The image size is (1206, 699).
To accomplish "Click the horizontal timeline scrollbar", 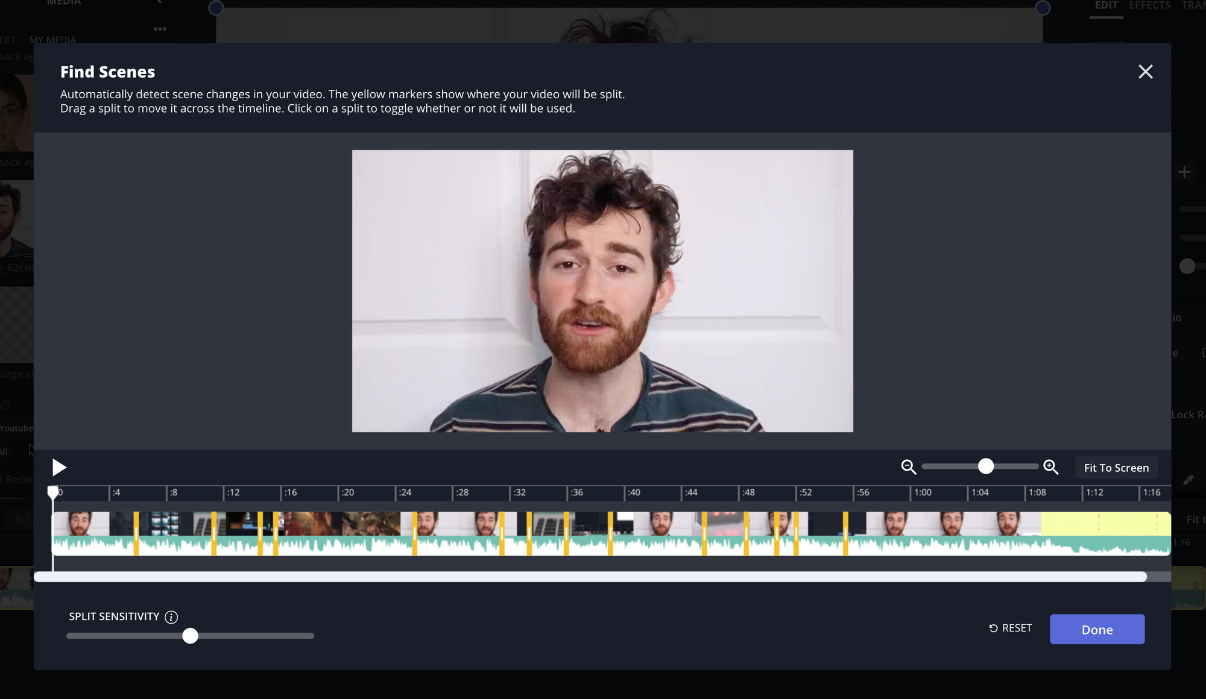I will 590,577.
